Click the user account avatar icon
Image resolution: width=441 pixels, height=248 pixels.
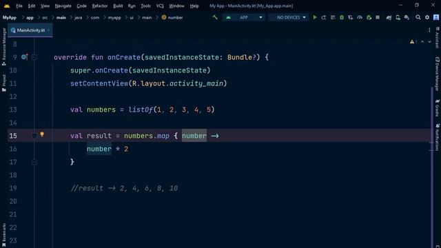[x=436, y=17]
